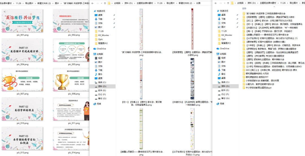The image size is (305, 156).
Task: Expand chevron after 资料 (D:) in right address bar
Action: (x=258, y=3)
